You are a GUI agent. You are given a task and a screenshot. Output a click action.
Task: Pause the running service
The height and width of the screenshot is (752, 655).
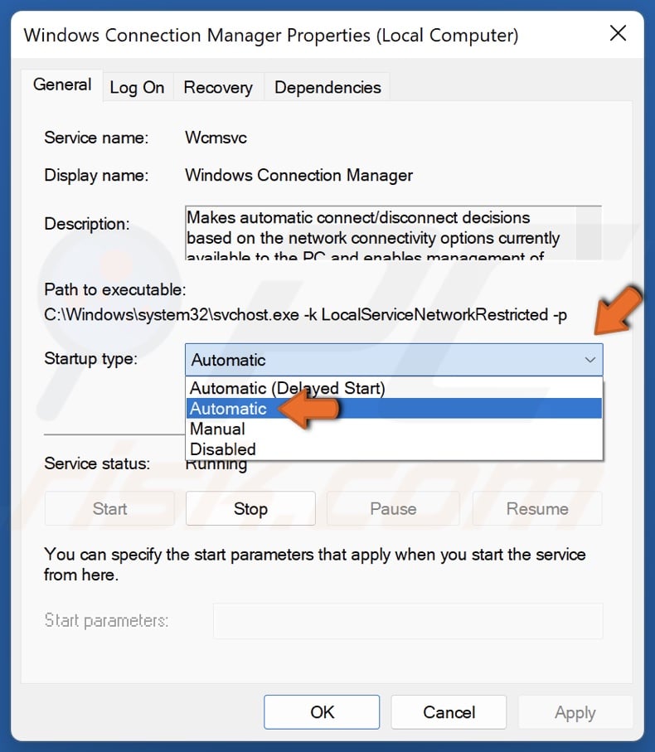click(393, 508)
